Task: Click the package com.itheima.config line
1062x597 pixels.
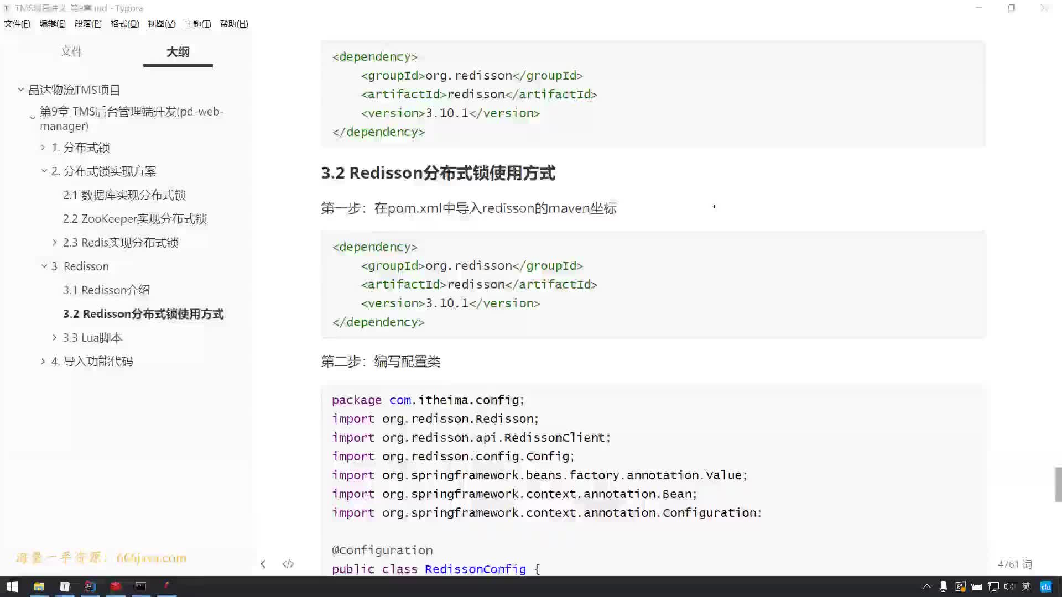Action: (428, 400)
